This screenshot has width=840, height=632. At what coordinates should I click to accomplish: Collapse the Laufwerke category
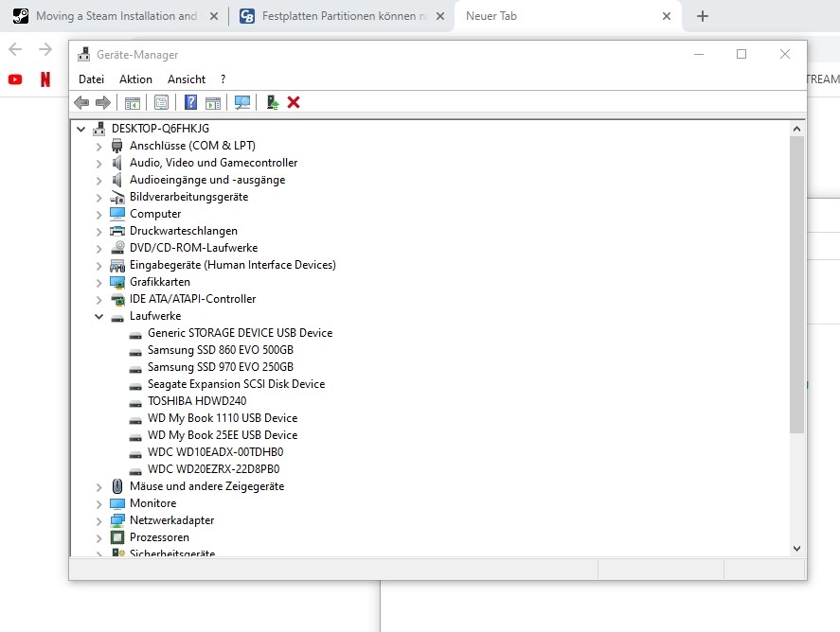click(98, 316)
